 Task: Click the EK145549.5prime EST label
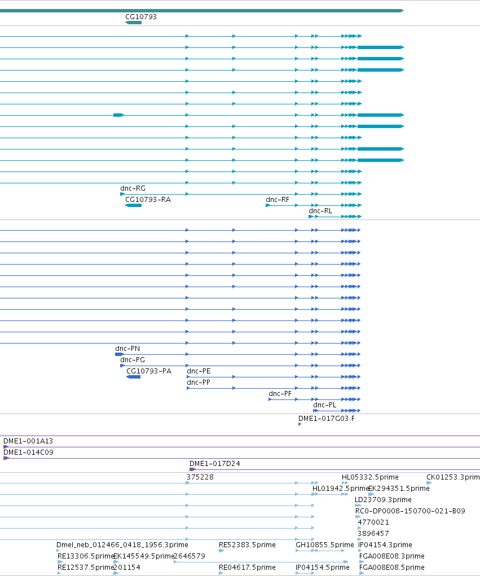pyautogui.click(x=144, y=556)
